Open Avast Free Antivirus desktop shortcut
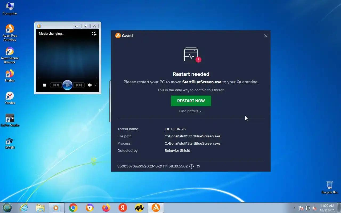Screen dimensions: 341x213 10,33
